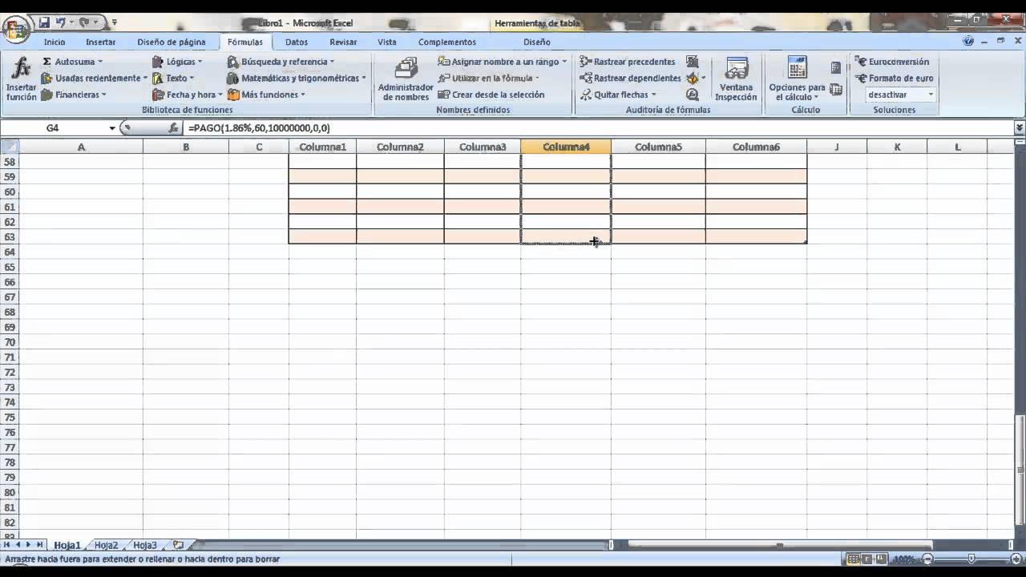This screenshot has height=577, width=1026.
Task: Select the Columna1 table header
Action: (322, 147)
